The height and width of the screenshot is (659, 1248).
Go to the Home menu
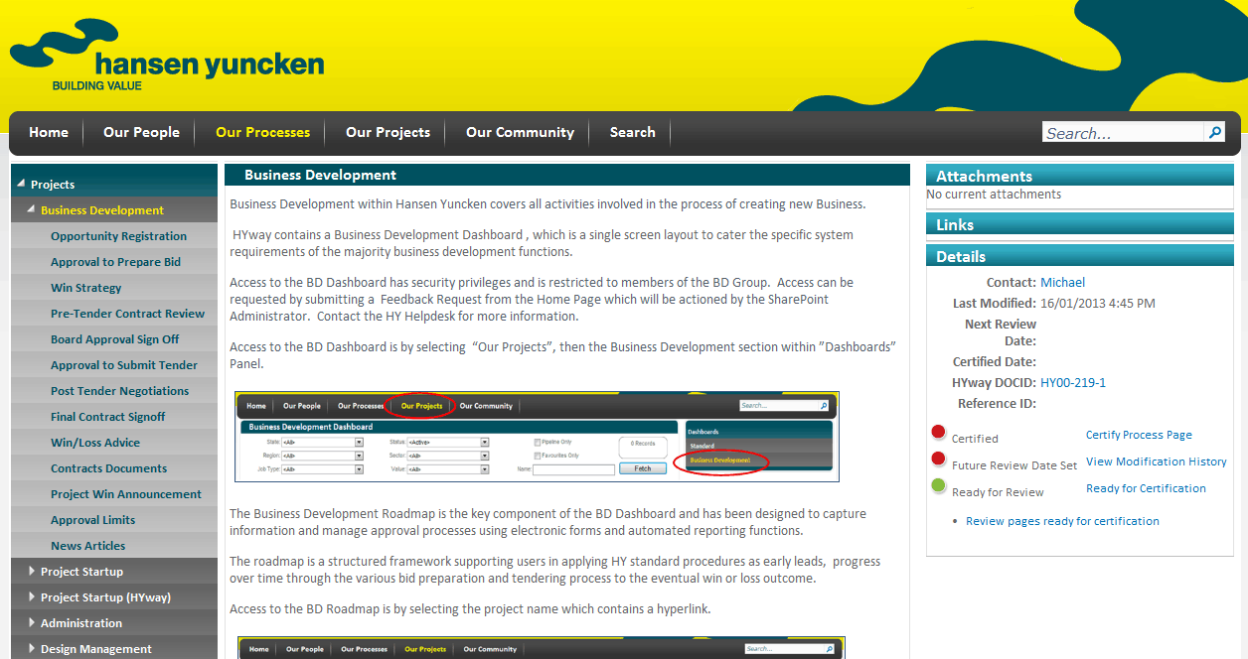click(x=49, y=132)
